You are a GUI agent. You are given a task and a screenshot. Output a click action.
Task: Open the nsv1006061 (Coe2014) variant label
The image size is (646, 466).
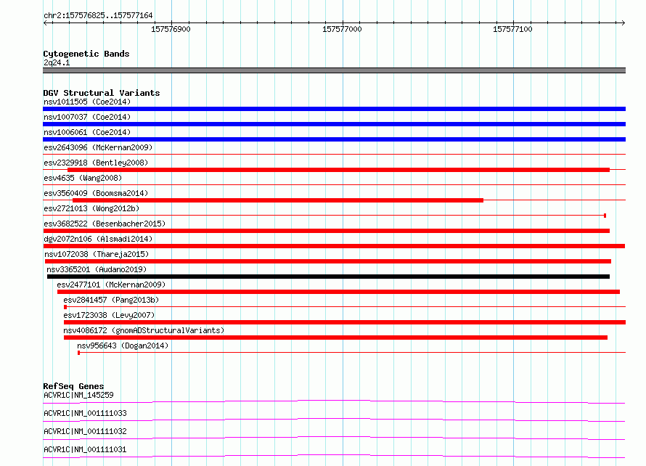(87, 132)
